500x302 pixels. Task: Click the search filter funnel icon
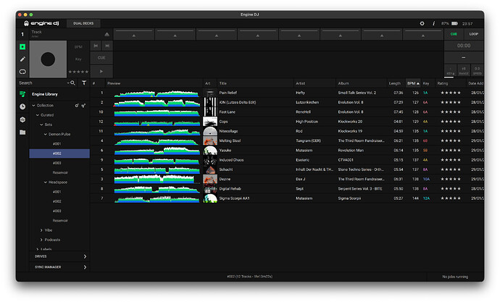click(83, 83)
